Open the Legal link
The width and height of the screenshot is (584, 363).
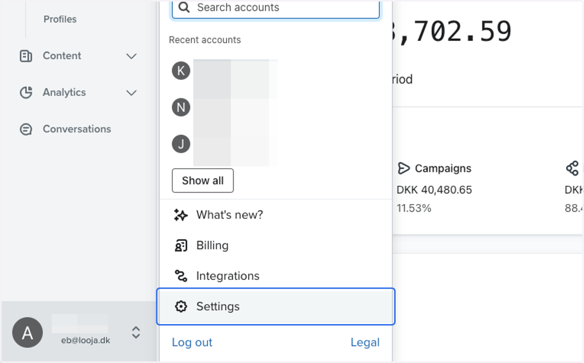click(x=365, y=343)
